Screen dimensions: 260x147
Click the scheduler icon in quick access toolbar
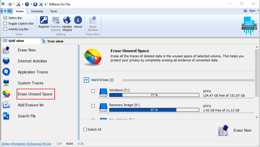[x=10, y=4]
